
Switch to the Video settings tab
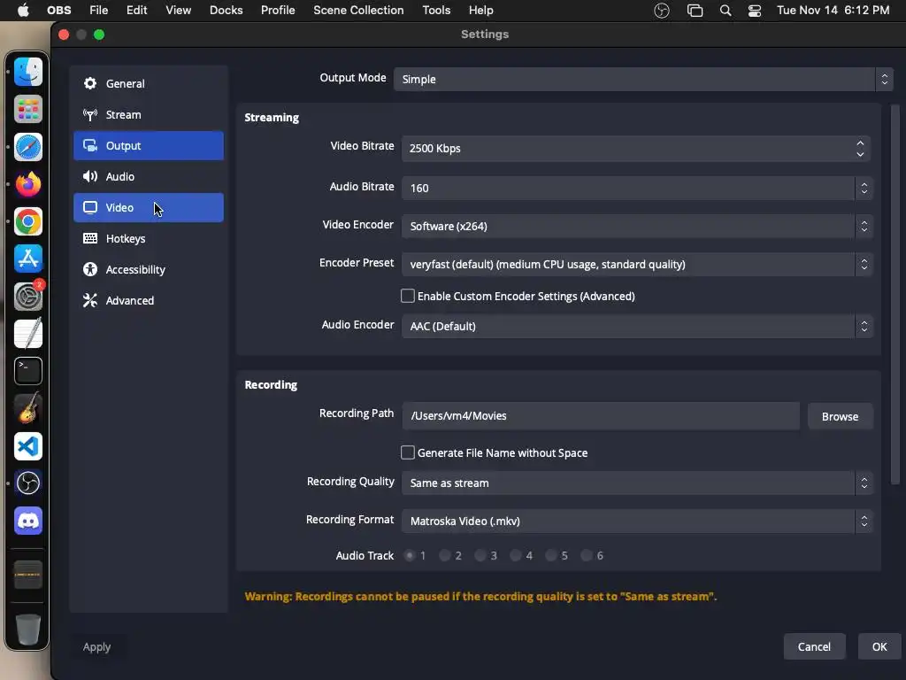click(149, 208)
